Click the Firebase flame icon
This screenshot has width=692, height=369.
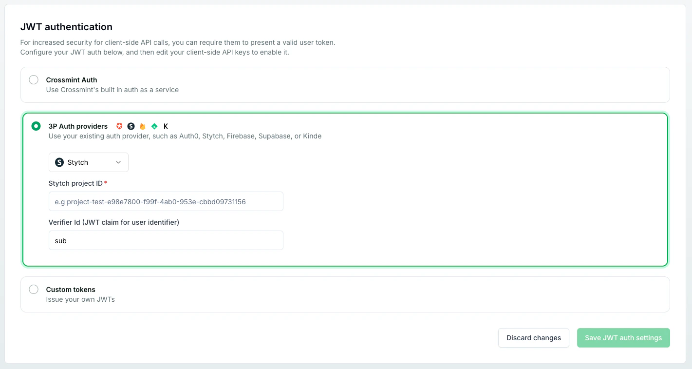[142, 126]
